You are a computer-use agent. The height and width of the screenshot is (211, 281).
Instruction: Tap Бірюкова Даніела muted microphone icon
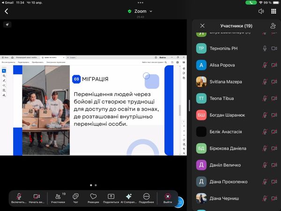pos(265,148)
